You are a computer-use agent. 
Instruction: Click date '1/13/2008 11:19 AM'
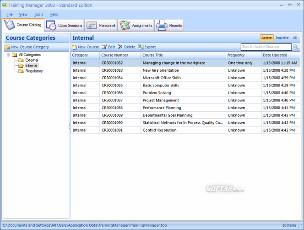(x=280, y=63)
